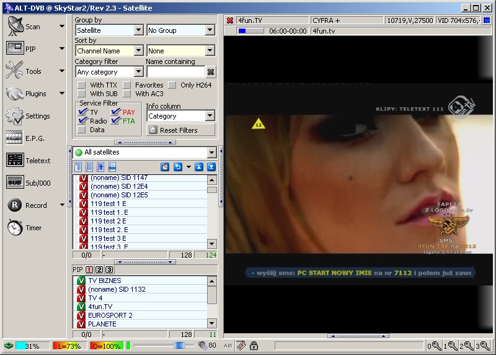This screenshot has height=355, width=496.
Task: Adjust the volume slider handle
Action: click(179, 345)
